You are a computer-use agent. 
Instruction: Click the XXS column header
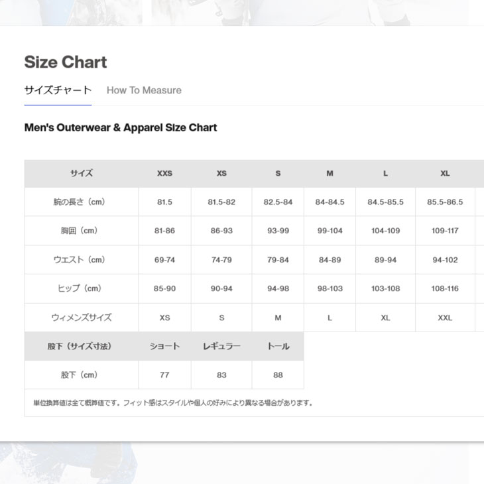(164, 173)
